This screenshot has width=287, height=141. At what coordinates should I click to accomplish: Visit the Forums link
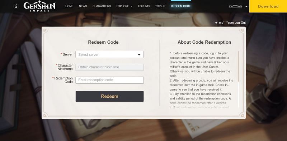[144, 6]
